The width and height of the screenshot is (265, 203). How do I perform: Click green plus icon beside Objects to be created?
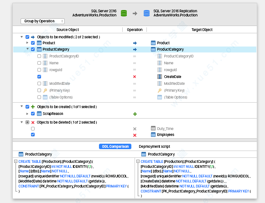click(x=33, y=107)
